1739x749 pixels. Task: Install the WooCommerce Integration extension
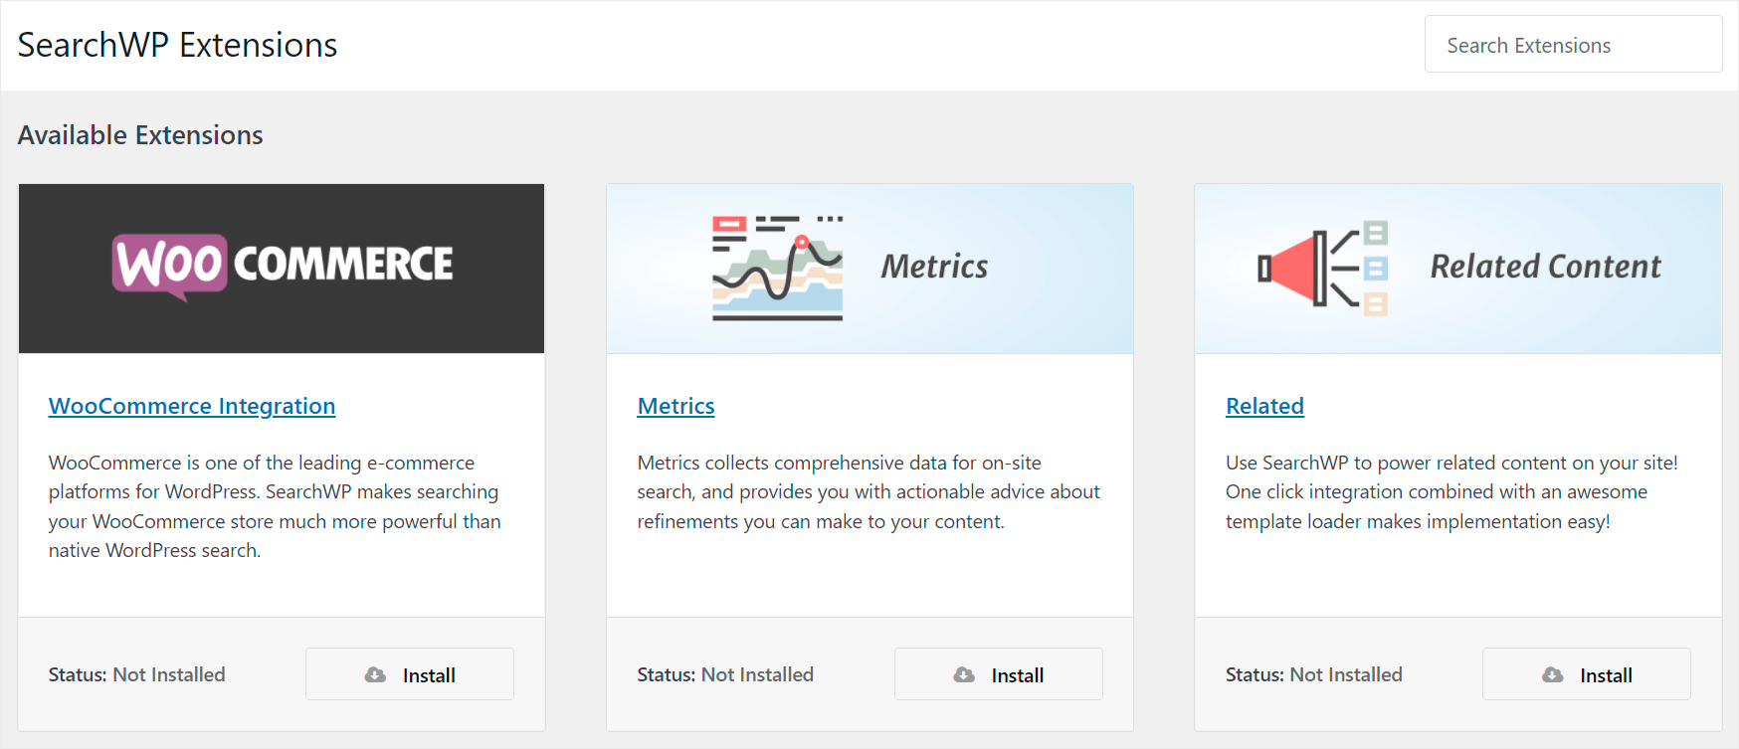(x=410, y=674)
